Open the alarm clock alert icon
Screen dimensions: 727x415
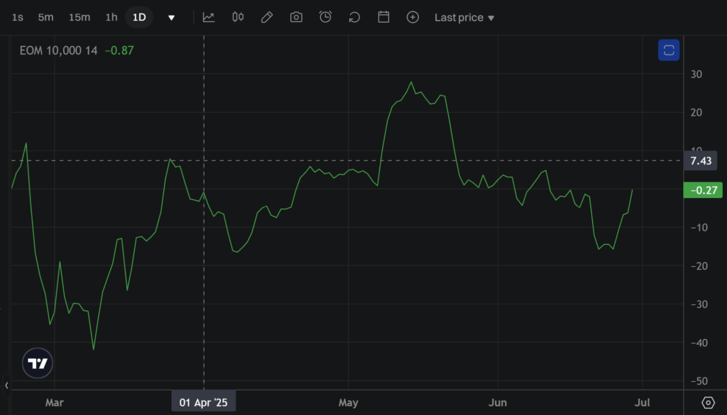tap(325, 17)
